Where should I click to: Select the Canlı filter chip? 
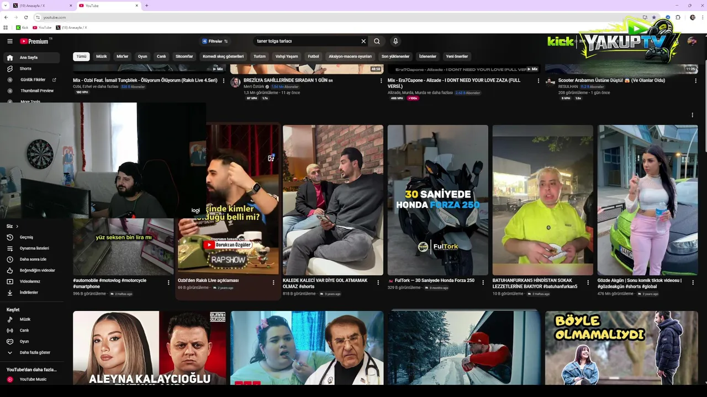[x=161, y=56]
